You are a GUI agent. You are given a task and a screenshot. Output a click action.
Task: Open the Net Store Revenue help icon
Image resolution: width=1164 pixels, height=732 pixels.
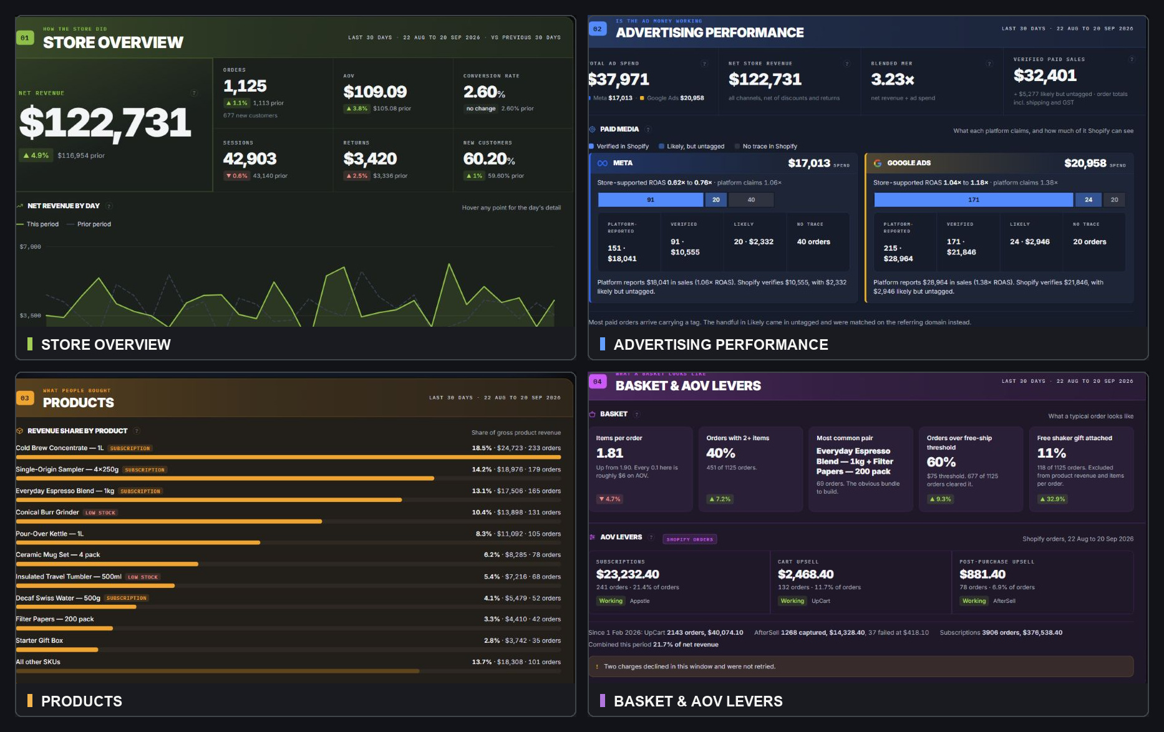point(847,64)
